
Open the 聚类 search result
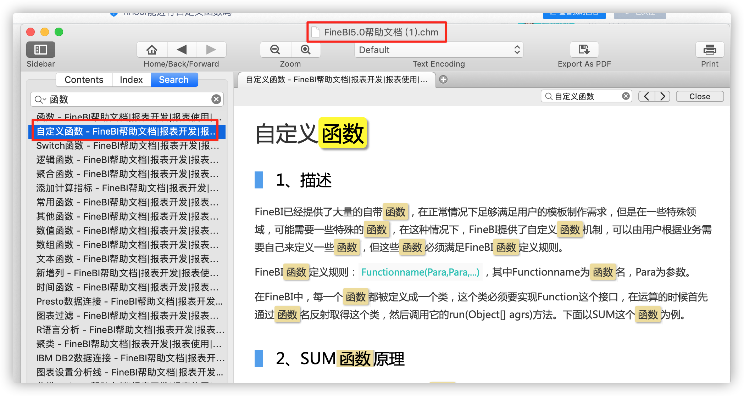[127, 344]
